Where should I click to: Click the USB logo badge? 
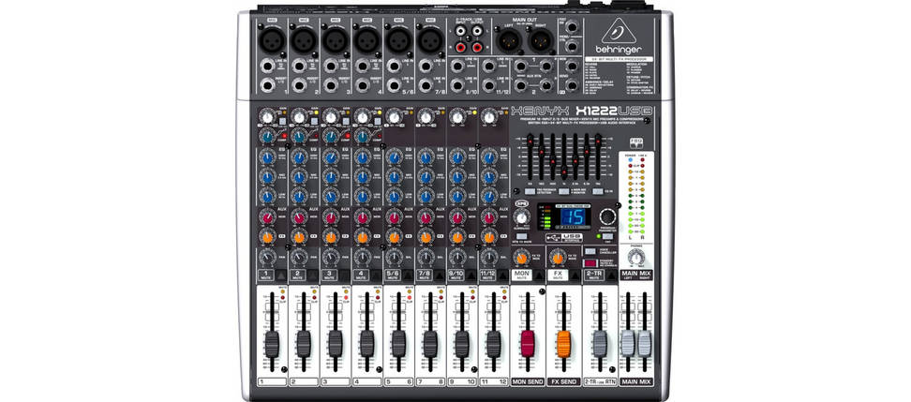pos(562,237)
